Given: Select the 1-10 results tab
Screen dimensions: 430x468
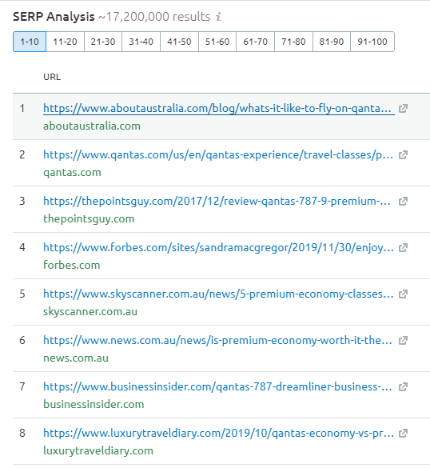Looking at the screenshot, I should pos(30,42).
